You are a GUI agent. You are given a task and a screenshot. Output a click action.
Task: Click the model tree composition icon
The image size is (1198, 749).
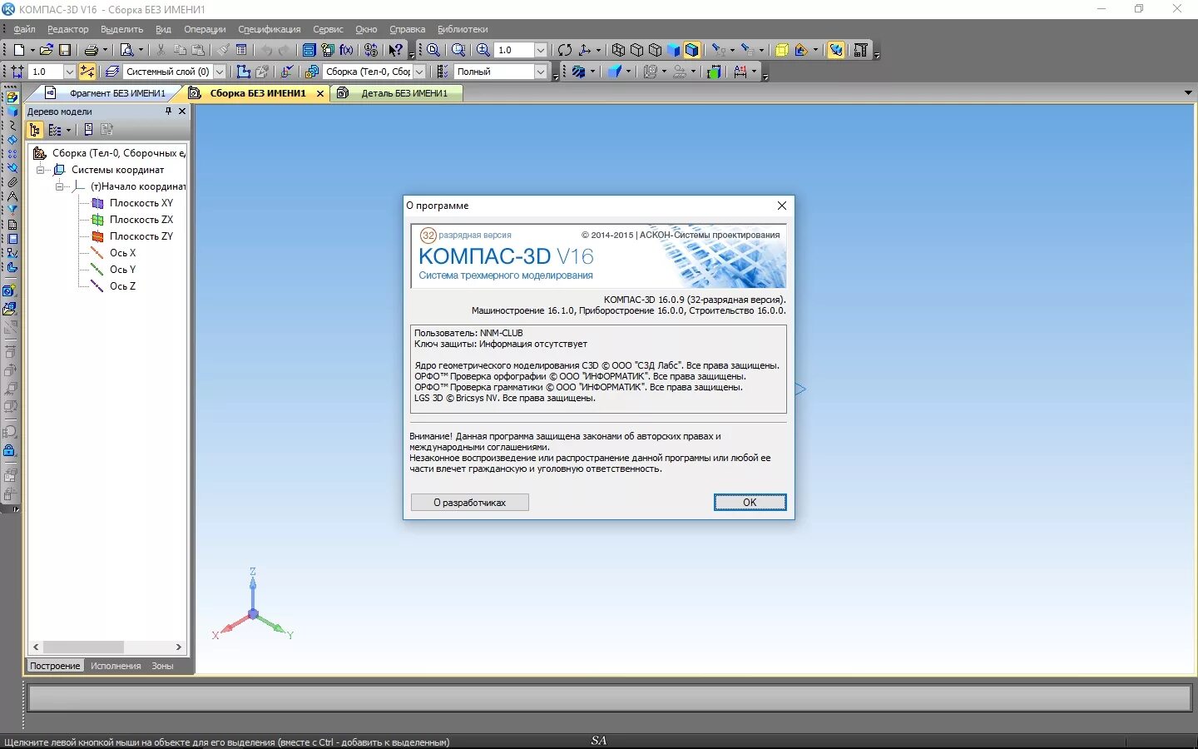click(55, 130)
